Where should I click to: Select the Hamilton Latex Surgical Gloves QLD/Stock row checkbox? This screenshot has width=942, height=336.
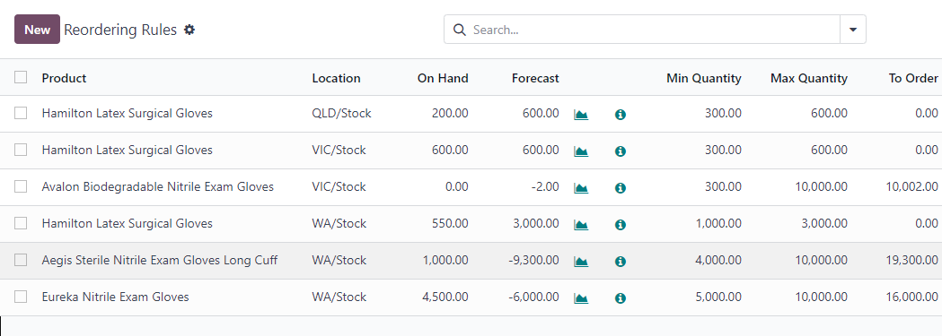[x=21, y=113]
